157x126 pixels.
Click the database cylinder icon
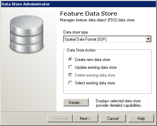[27, 34]
